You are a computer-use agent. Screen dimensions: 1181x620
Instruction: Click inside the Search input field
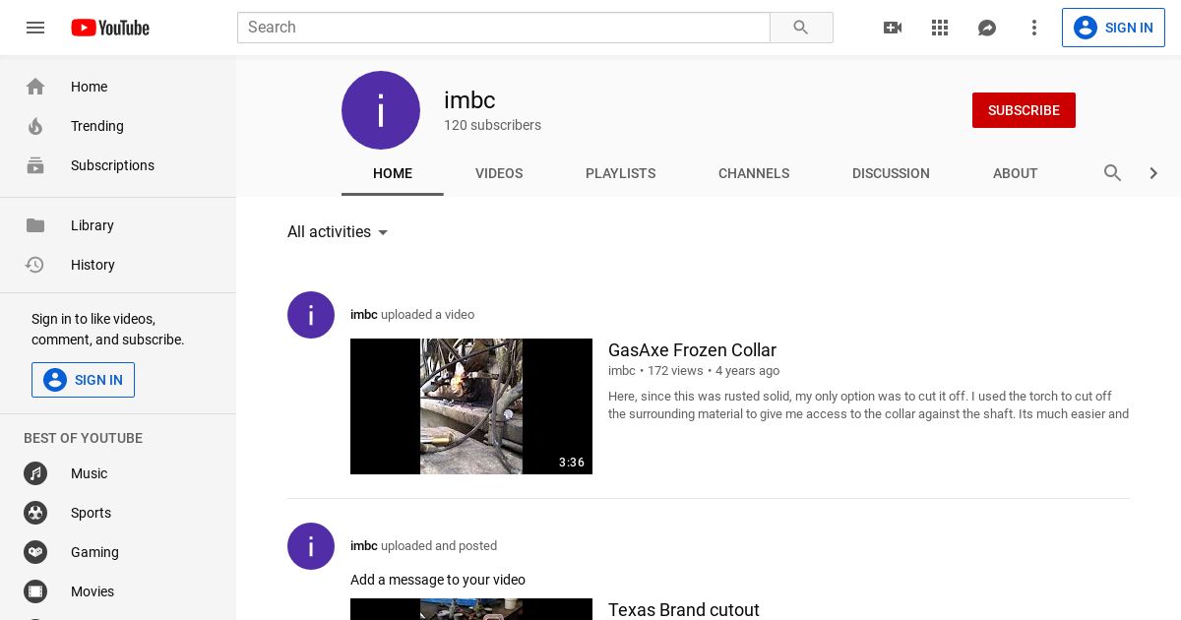504,28
